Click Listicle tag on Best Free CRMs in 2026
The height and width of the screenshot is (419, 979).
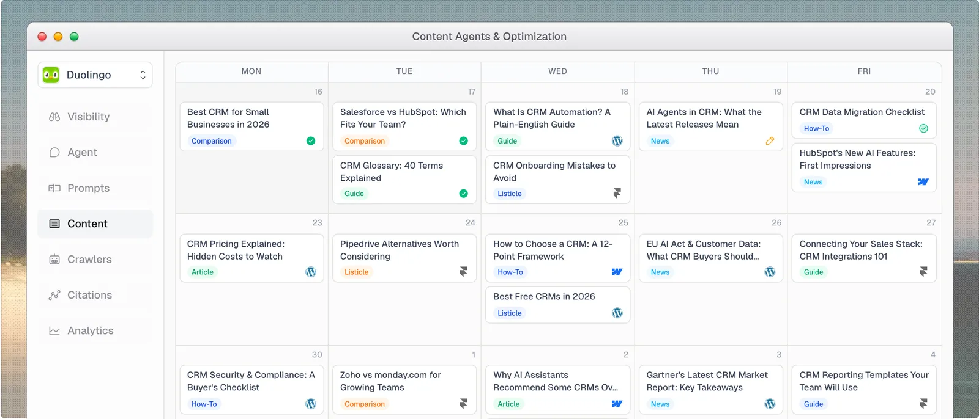click(510, 313)
